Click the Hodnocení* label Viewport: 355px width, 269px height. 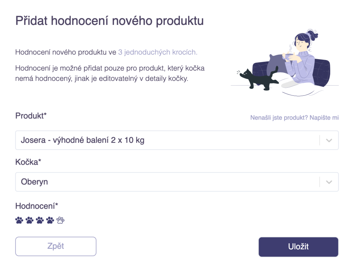pos(37,206)
